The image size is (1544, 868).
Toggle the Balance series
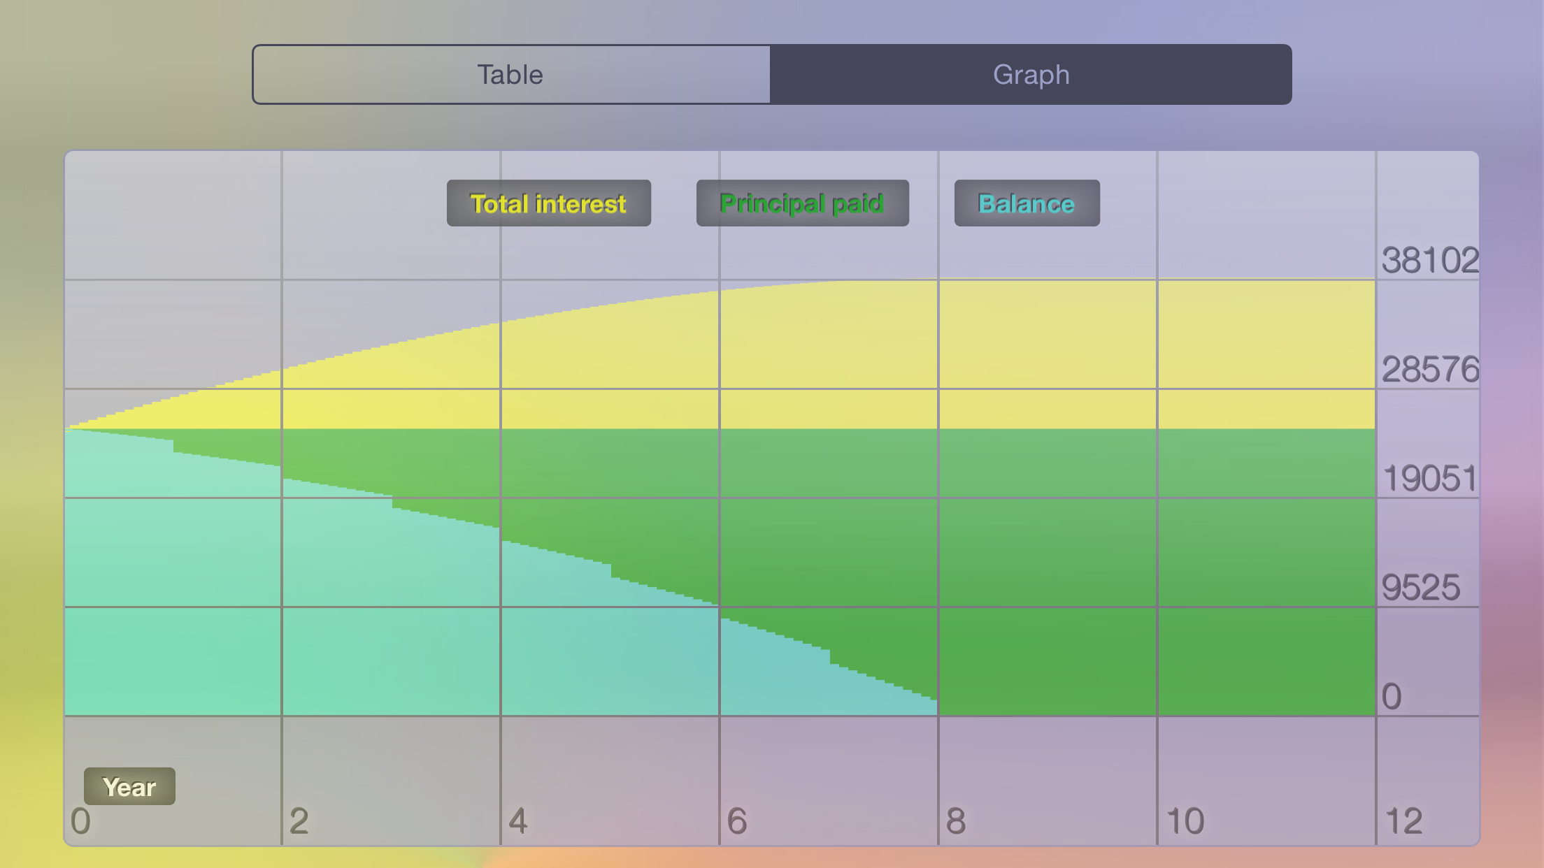point(1027,203)
